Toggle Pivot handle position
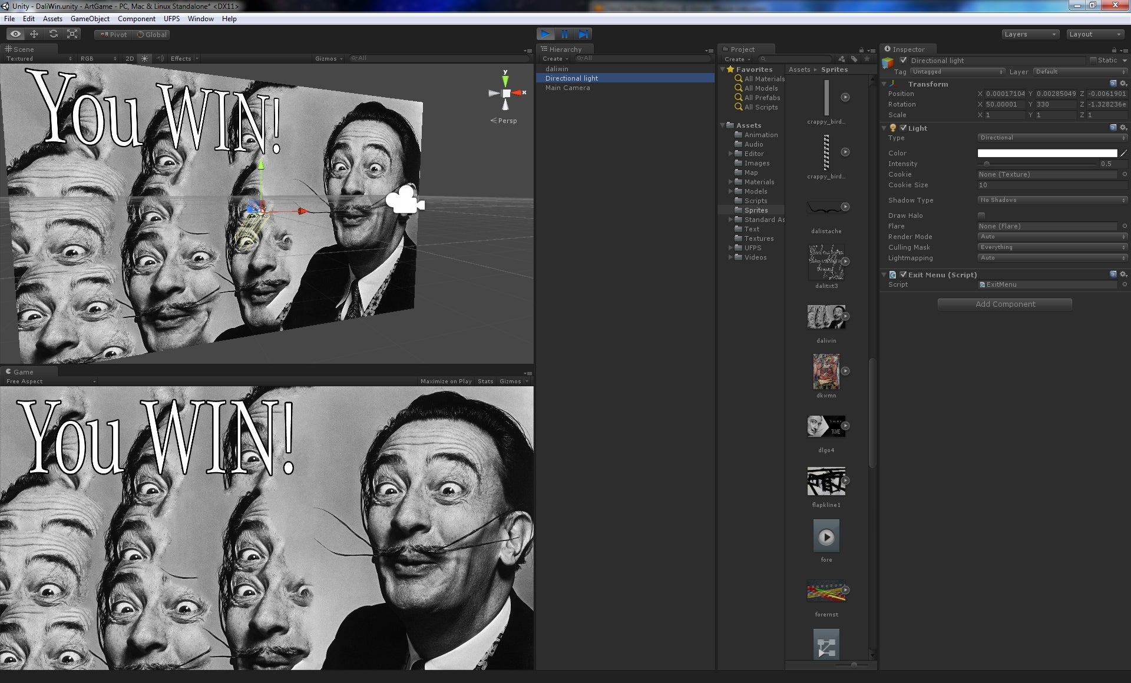The image size is (1131, 683). tap(113, 35)
